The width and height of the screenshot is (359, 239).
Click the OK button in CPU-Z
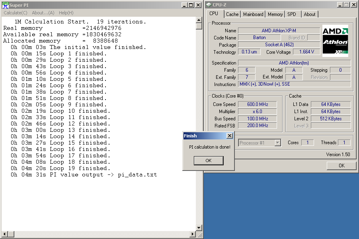pyautogui.click(x=341, y=166)
